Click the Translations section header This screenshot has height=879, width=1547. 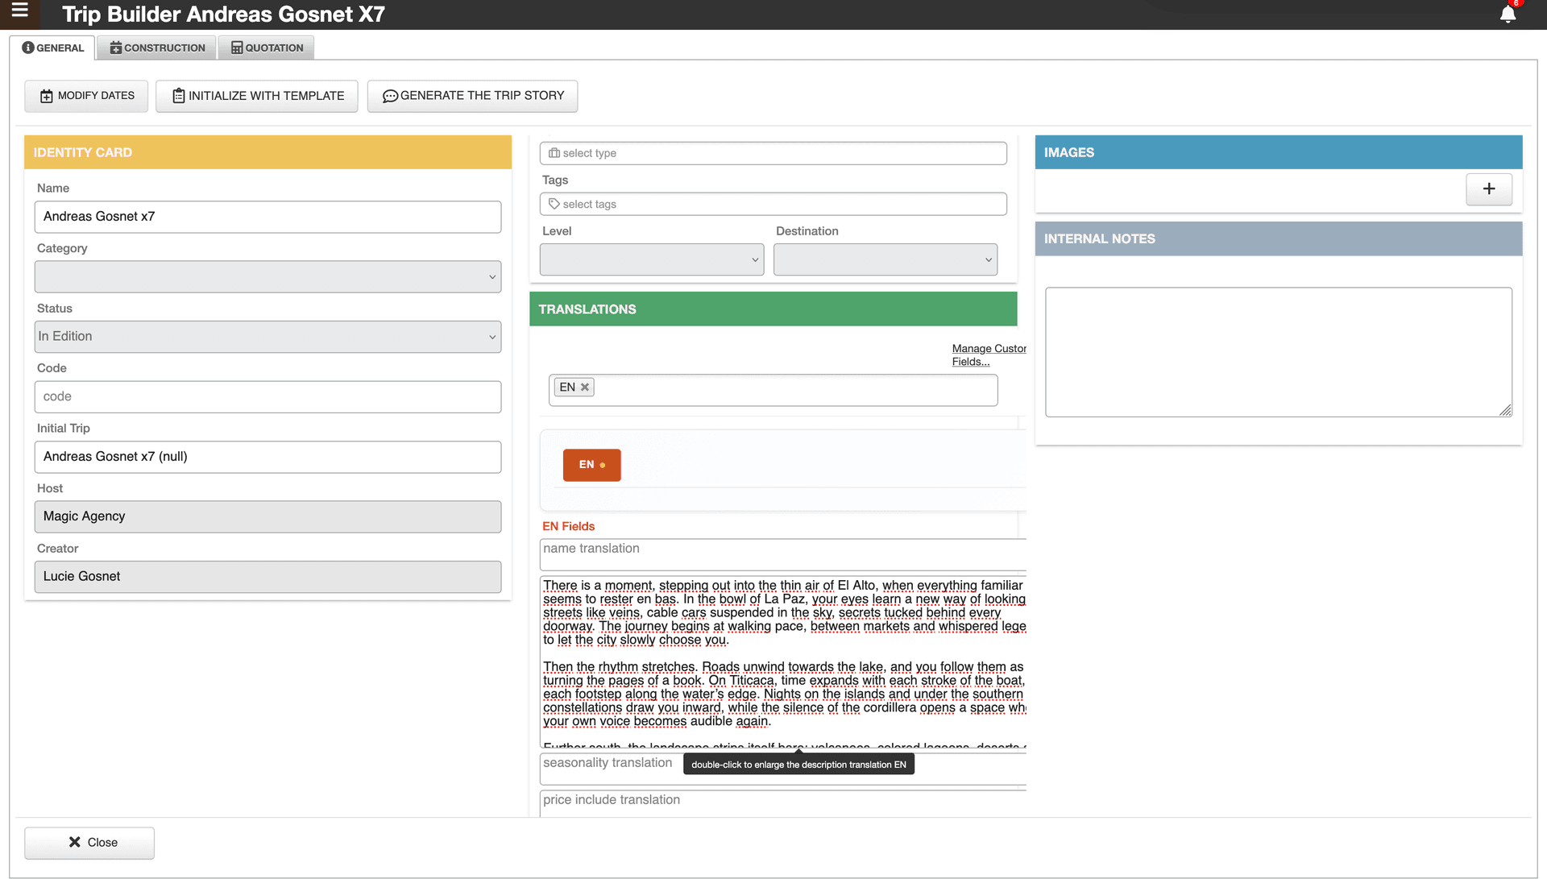(x=773, y=309)
